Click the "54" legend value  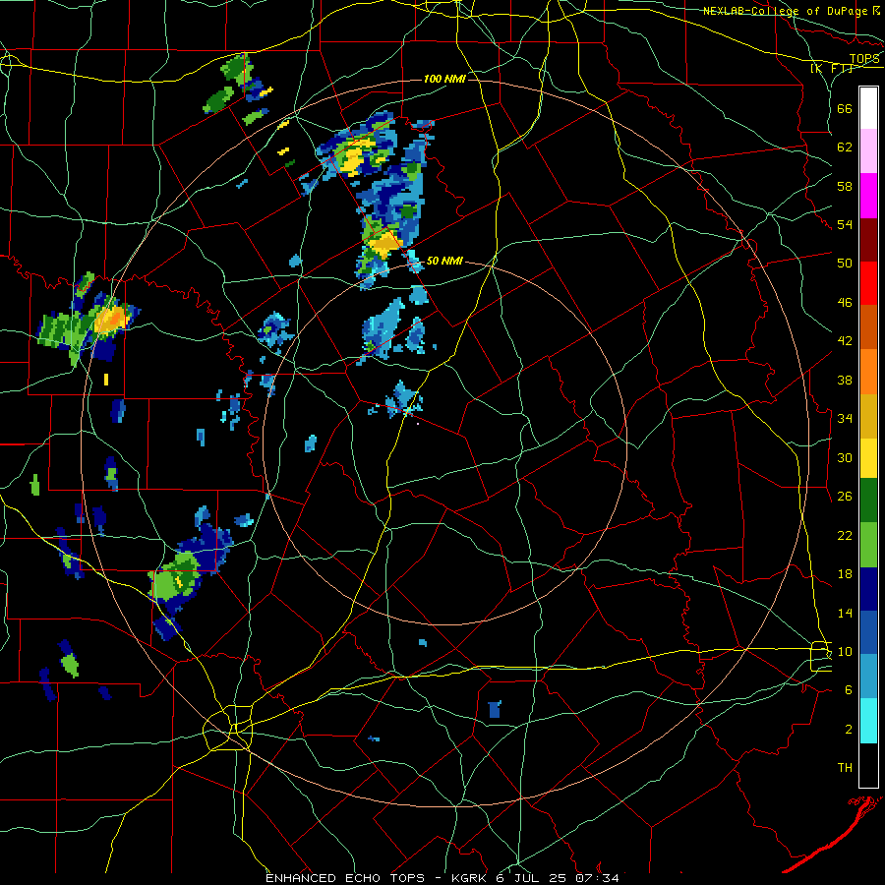point(845,224)
